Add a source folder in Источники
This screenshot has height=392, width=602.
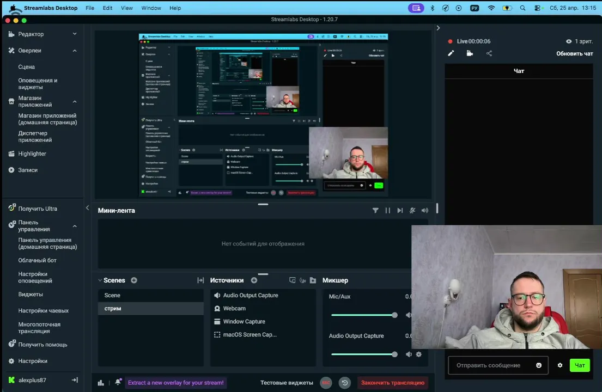click(x=313, y=280)
